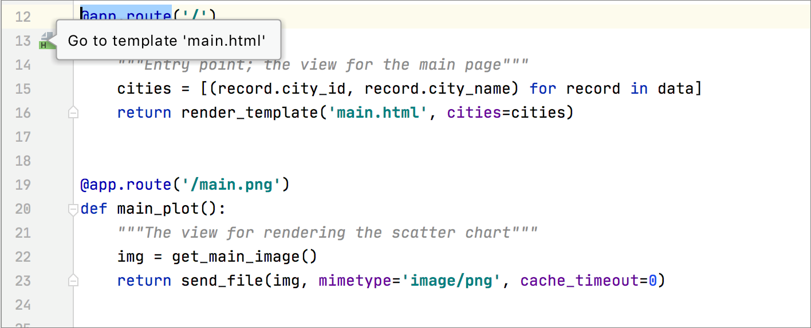Click the "Entry point" docstring comment
This screenshot has width=811, height=328.
tap(322, 65)
